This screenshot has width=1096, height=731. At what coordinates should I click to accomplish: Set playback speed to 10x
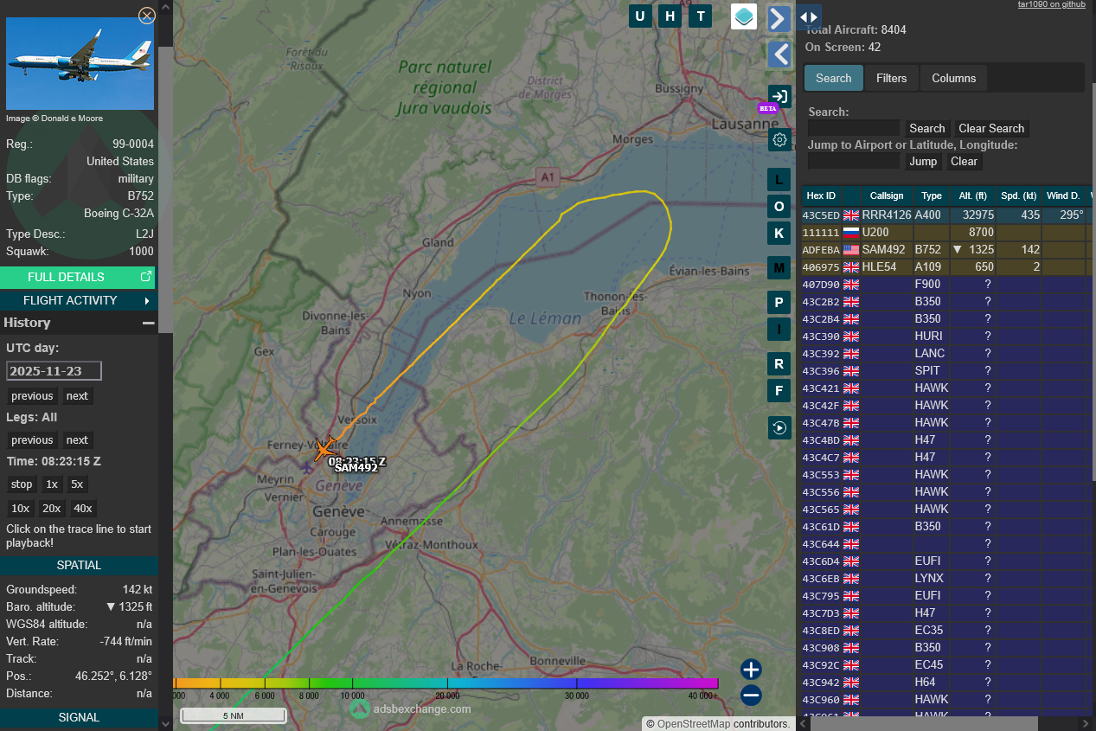[x=20, y=508]
